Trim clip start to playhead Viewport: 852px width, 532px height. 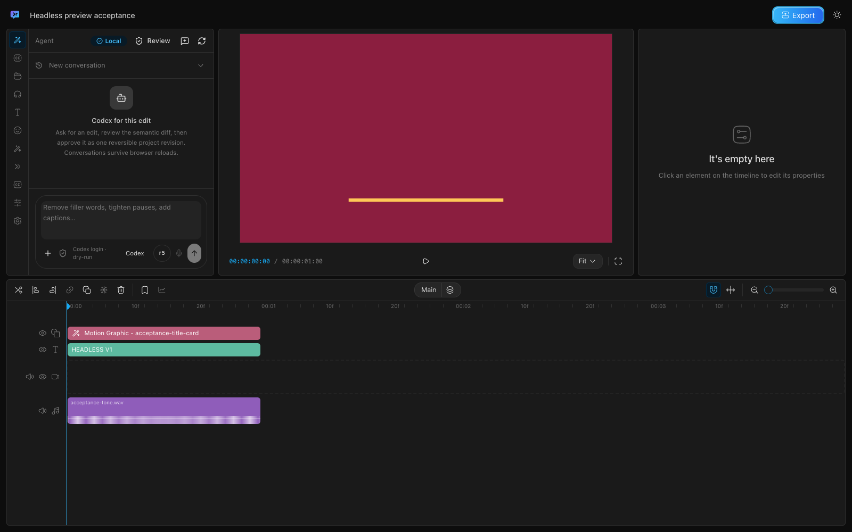pyautogui.click(x=36, y=290)
